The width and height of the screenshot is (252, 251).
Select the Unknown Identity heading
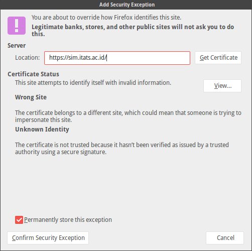point(42,130)
